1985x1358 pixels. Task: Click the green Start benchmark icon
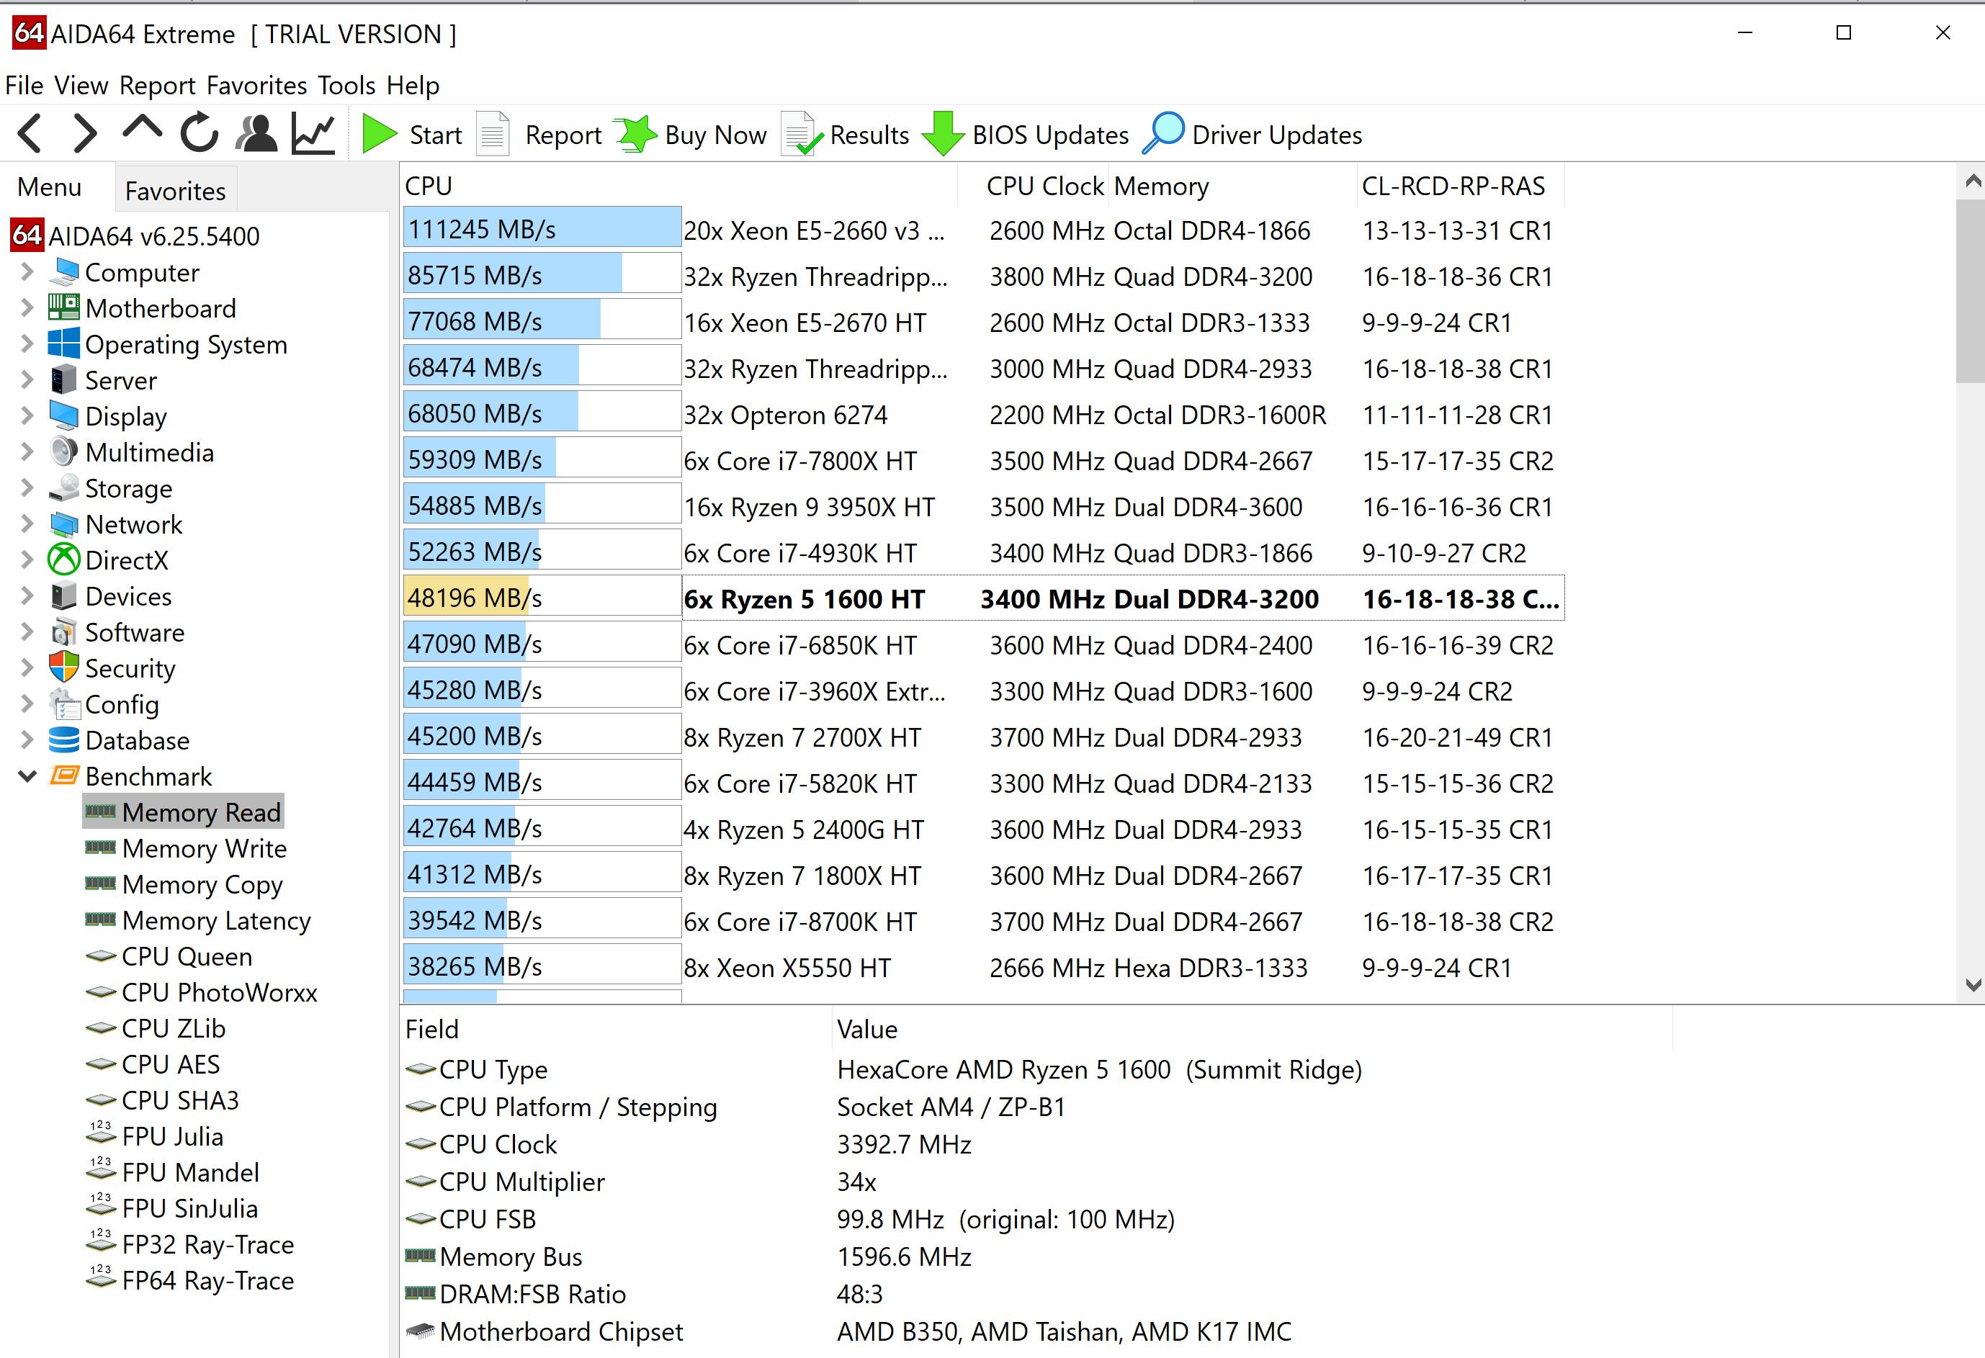(x=380, y=134)
